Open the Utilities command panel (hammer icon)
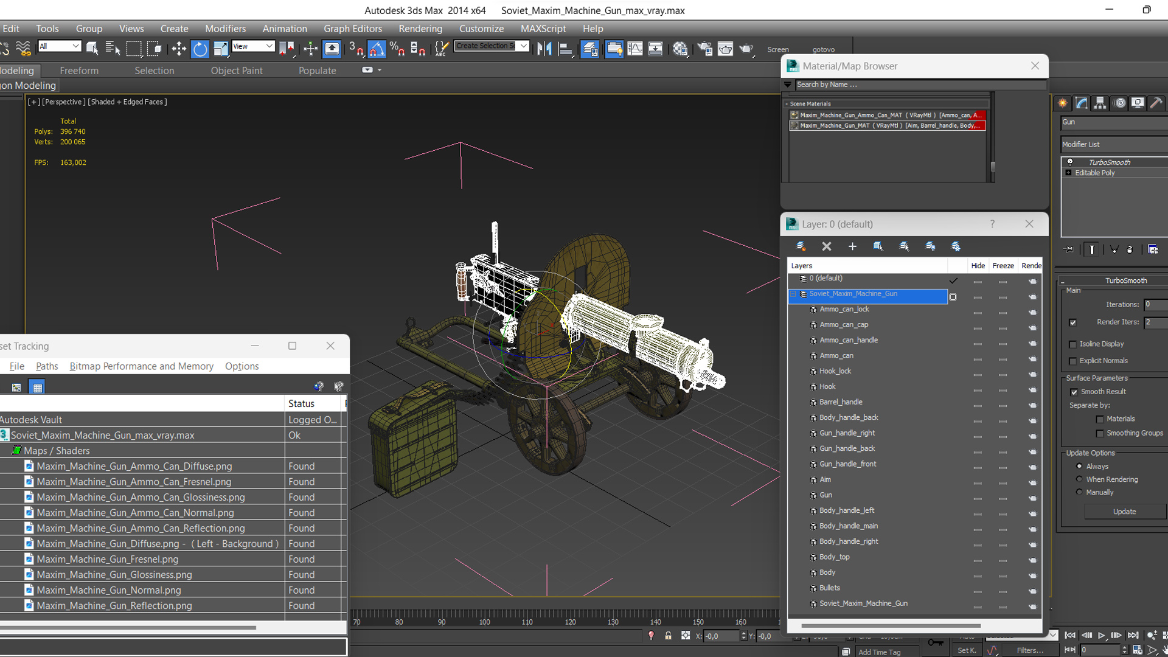Viewport: 1168px width, 657px height. 1156,103
